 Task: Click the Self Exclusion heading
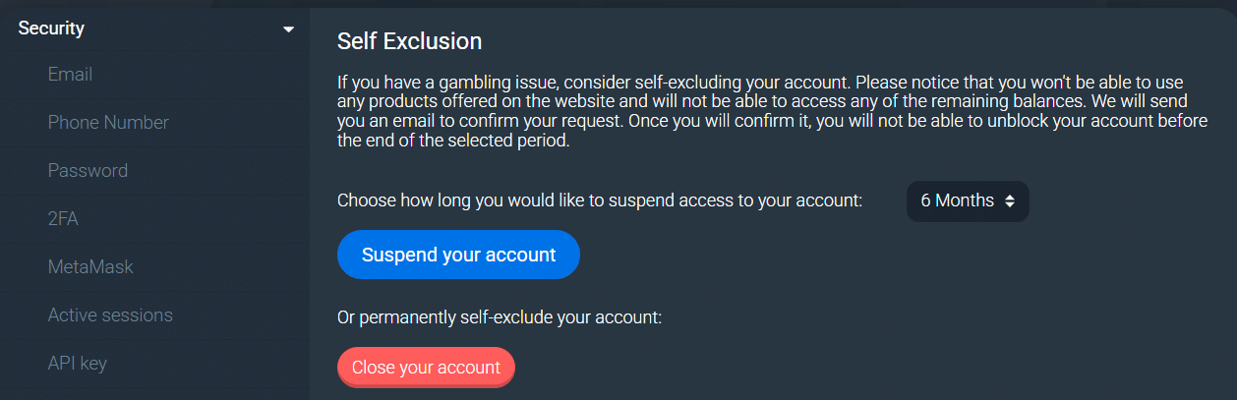click(409, 40)
